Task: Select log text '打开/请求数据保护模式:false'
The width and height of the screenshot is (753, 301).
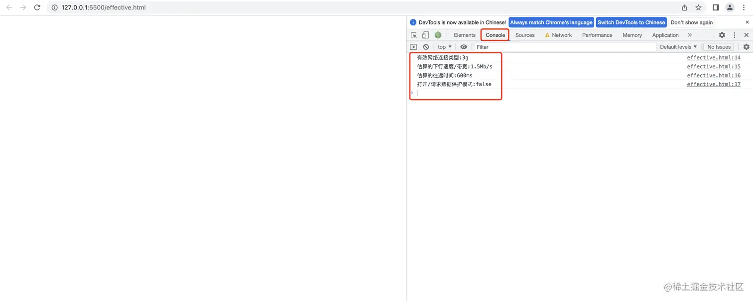Action: [x=454, y=85]
